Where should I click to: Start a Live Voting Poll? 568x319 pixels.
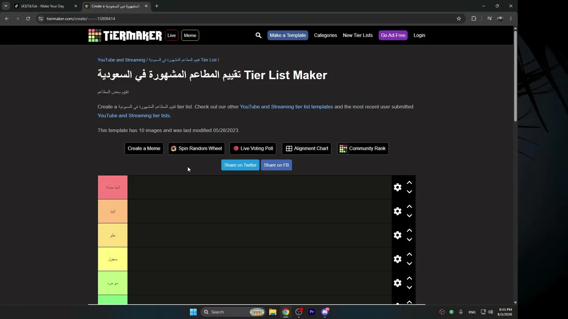(253, 148)
